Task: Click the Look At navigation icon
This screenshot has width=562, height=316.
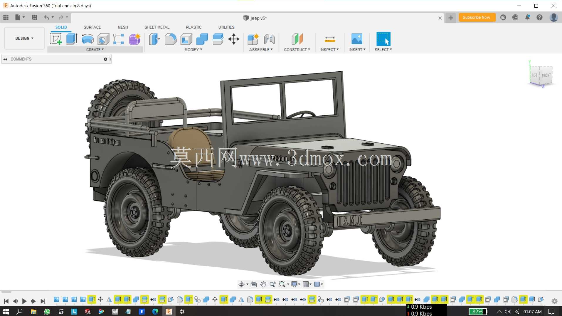Action: pos(254,284)
